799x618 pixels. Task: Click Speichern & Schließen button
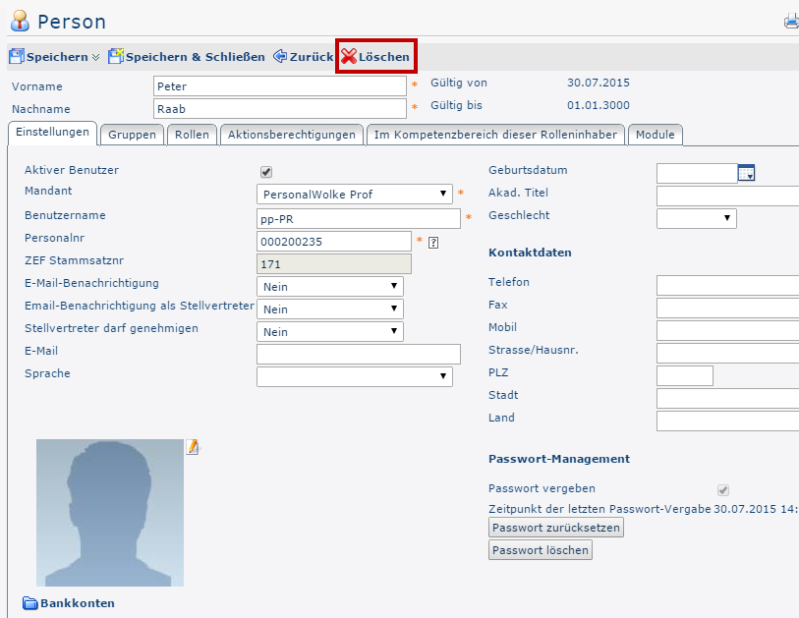point(187,57)
